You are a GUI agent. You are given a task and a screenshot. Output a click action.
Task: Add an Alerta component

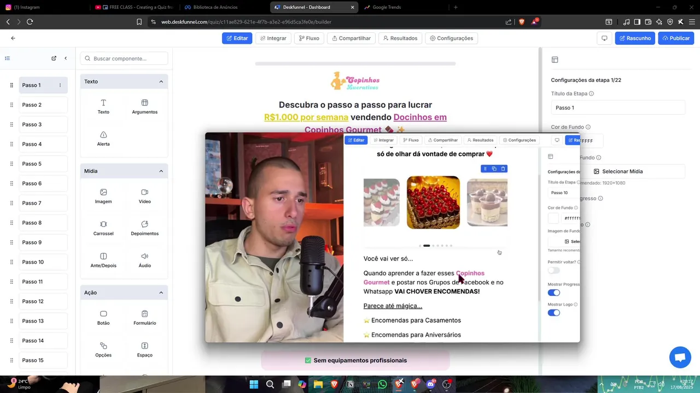[103, 139]
